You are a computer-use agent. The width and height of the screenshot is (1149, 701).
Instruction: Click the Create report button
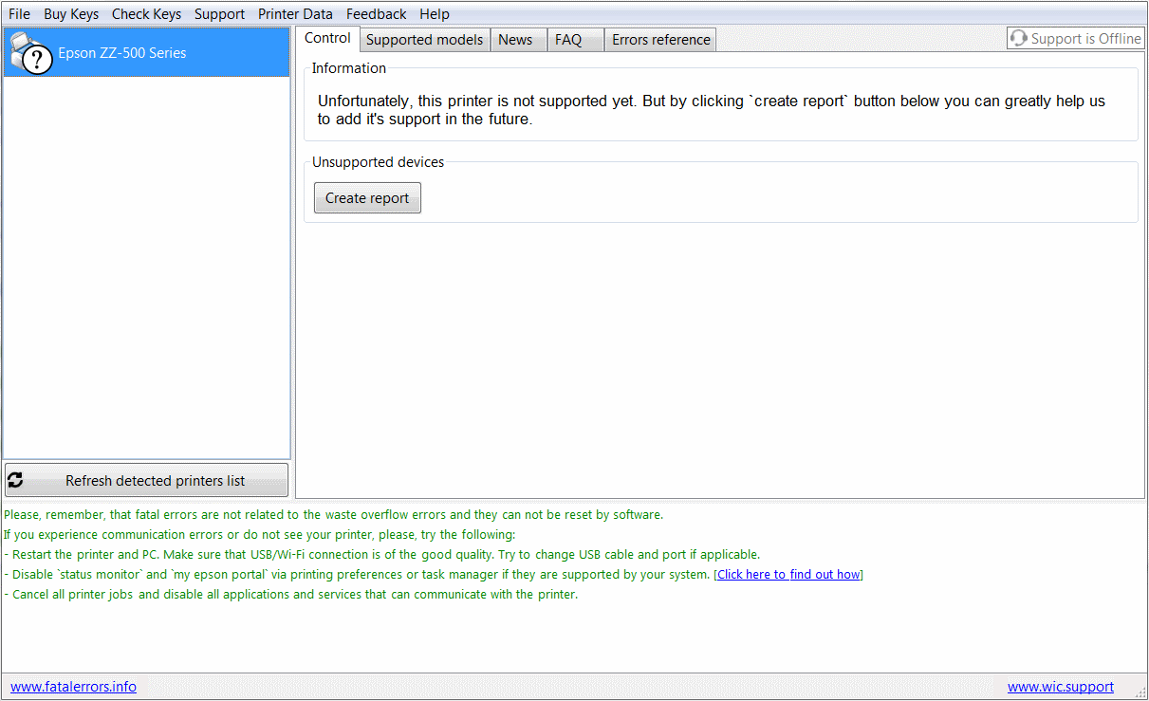point(367,198)
